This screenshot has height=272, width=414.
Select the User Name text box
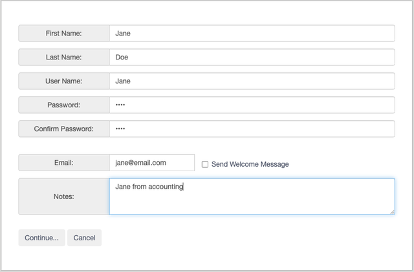coord(251,81)
